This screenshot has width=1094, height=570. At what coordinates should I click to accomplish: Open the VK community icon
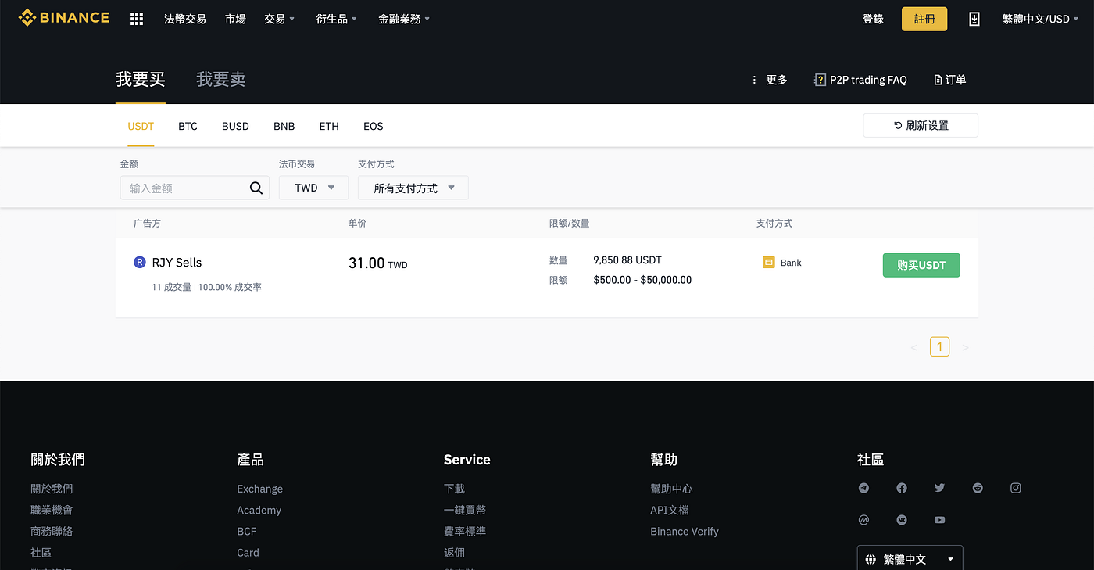[x=902, y=520]
